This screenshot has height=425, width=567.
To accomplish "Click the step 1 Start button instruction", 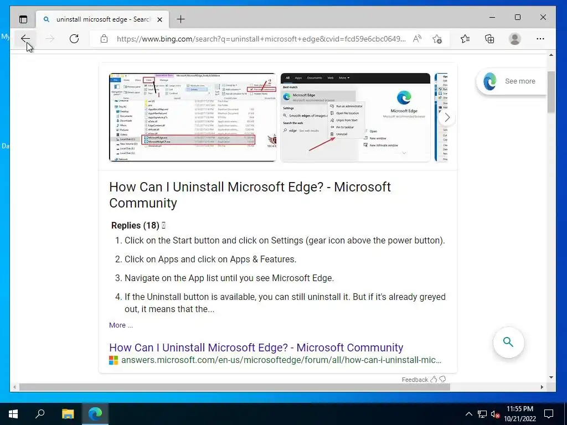I will pos(285,240).
